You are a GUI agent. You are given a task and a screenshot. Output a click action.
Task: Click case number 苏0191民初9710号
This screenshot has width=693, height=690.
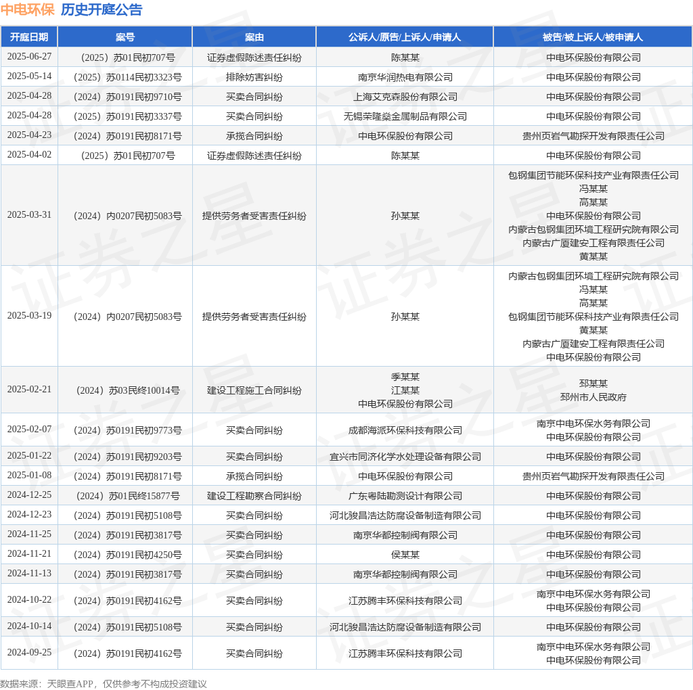click(128, 97)
